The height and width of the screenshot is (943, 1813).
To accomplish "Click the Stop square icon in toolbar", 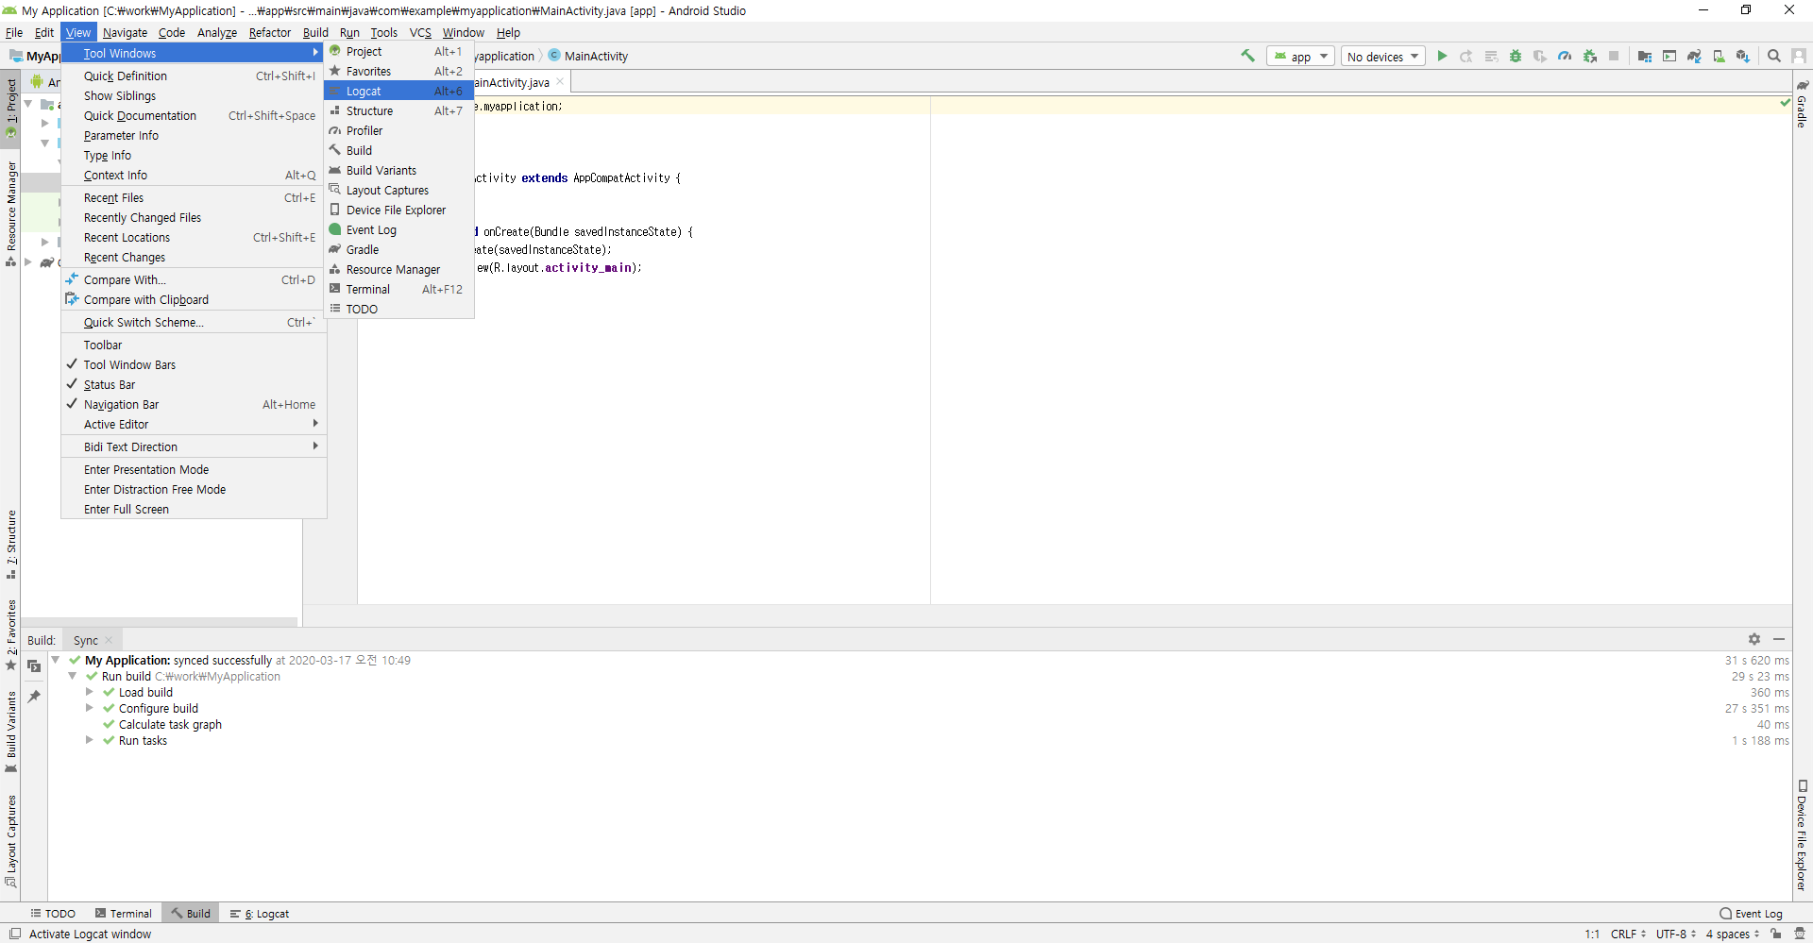I will point(1614,57).
